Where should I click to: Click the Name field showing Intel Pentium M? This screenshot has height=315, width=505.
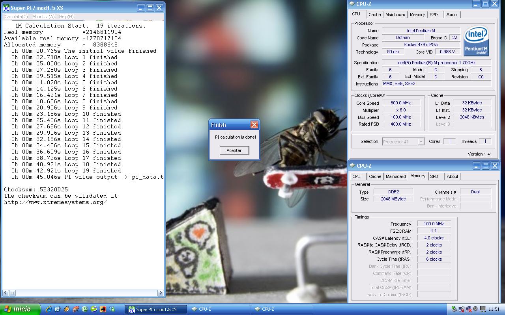[x=421, y=31]
